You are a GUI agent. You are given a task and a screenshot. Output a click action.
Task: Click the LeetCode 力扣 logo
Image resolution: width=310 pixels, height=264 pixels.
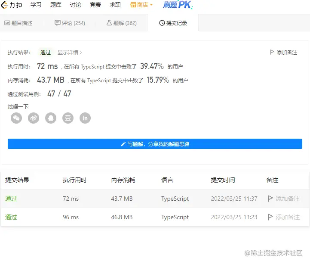(11, 5)
